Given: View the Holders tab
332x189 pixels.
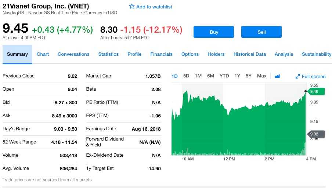Looking at the screenshot, I should 216,54.
